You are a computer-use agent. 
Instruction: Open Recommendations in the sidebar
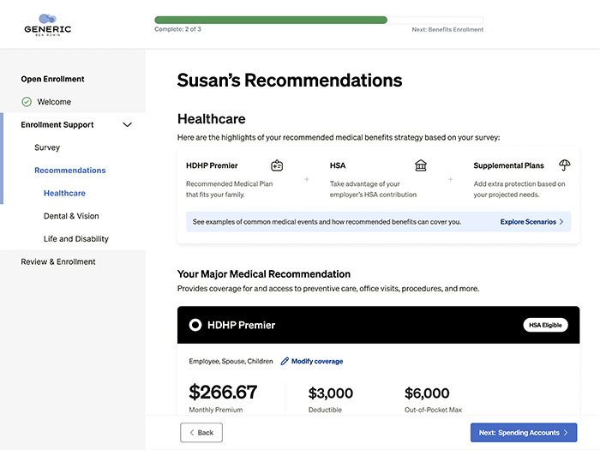tap(70, 171)
